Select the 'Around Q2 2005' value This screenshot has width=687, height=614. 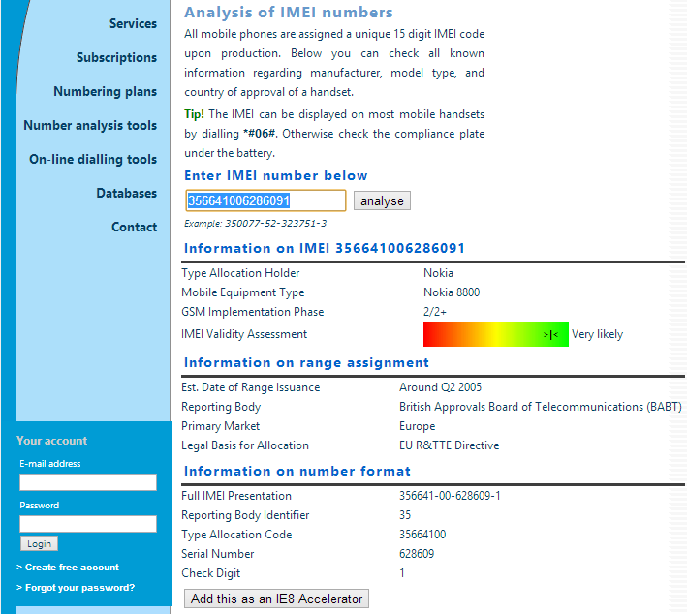click(x=440, y=387)
